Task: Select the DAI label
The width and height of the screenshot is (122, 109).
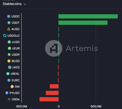Action: click(17, 87)
